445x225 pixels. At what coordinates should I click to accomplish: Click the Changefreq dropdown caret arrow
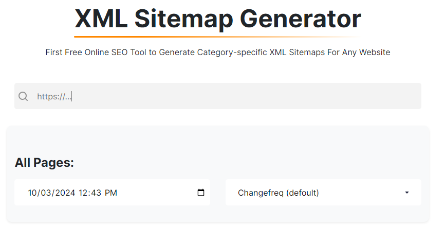click(x=407, y=193)
